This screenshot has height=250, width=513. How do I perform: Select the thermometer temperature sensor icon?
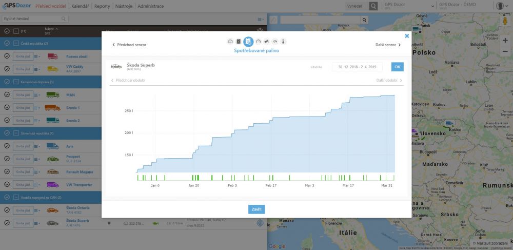tap(283, 41)
